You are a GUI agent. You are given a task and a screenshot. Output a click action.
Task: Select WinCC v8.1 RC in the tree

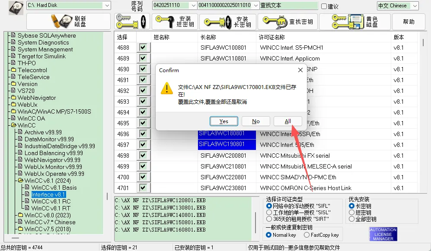tap(51, 201)
